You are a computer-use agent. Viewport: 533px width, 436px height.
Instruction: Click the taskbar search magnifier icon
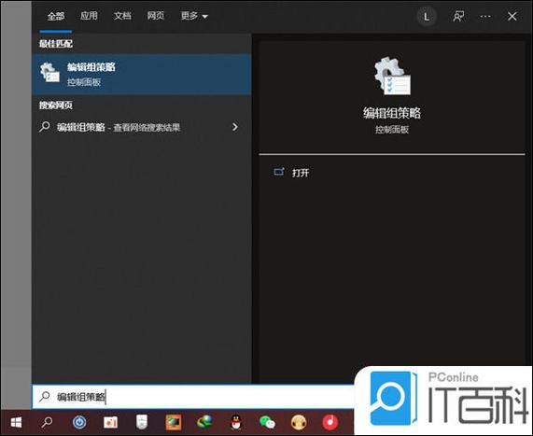tap(47, 422)
